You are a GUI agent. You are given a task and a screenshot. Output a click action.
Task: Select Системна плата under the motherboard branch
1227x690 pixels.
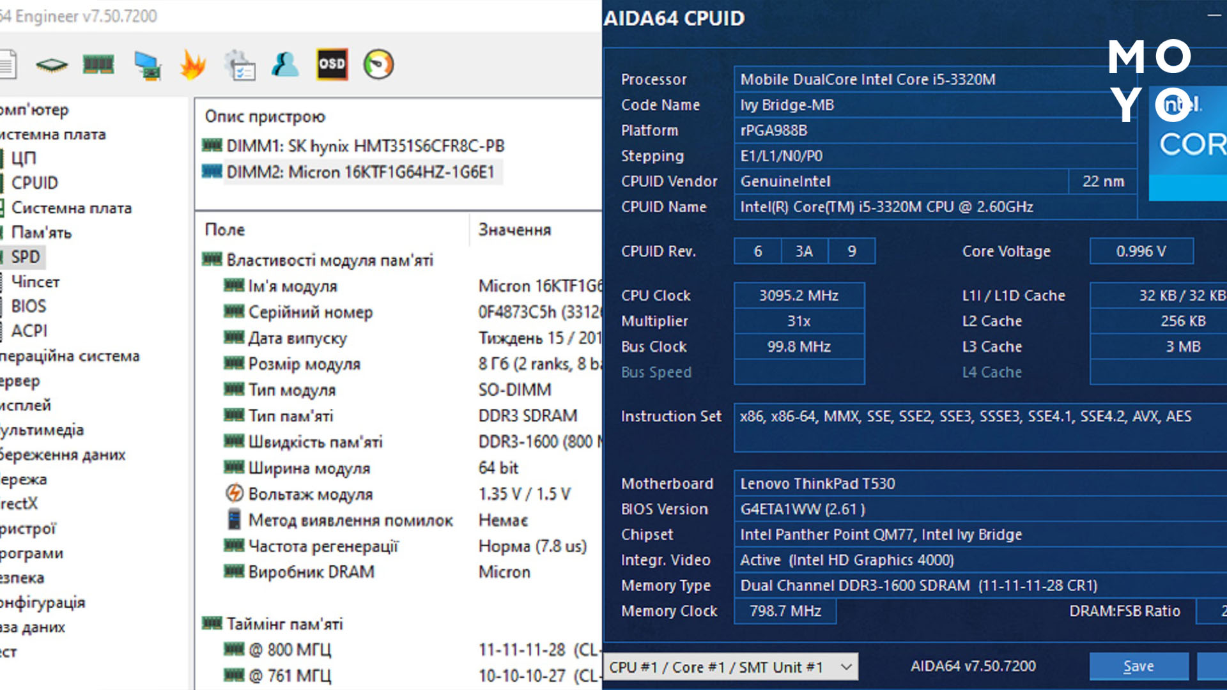tap(72, 208)
